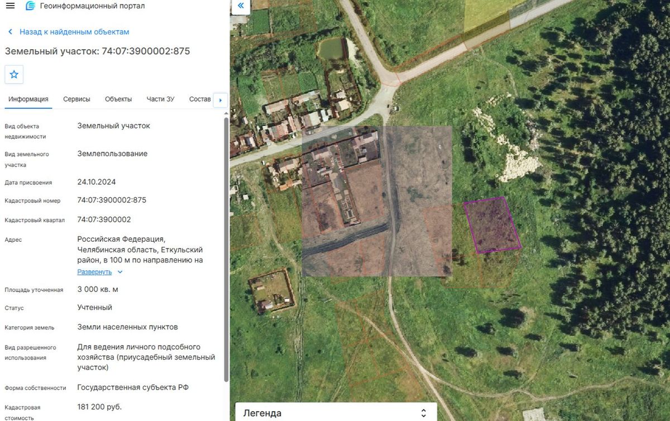Click the status value Учтенный
The image size is (670, 421).
(x=94, y=308)
